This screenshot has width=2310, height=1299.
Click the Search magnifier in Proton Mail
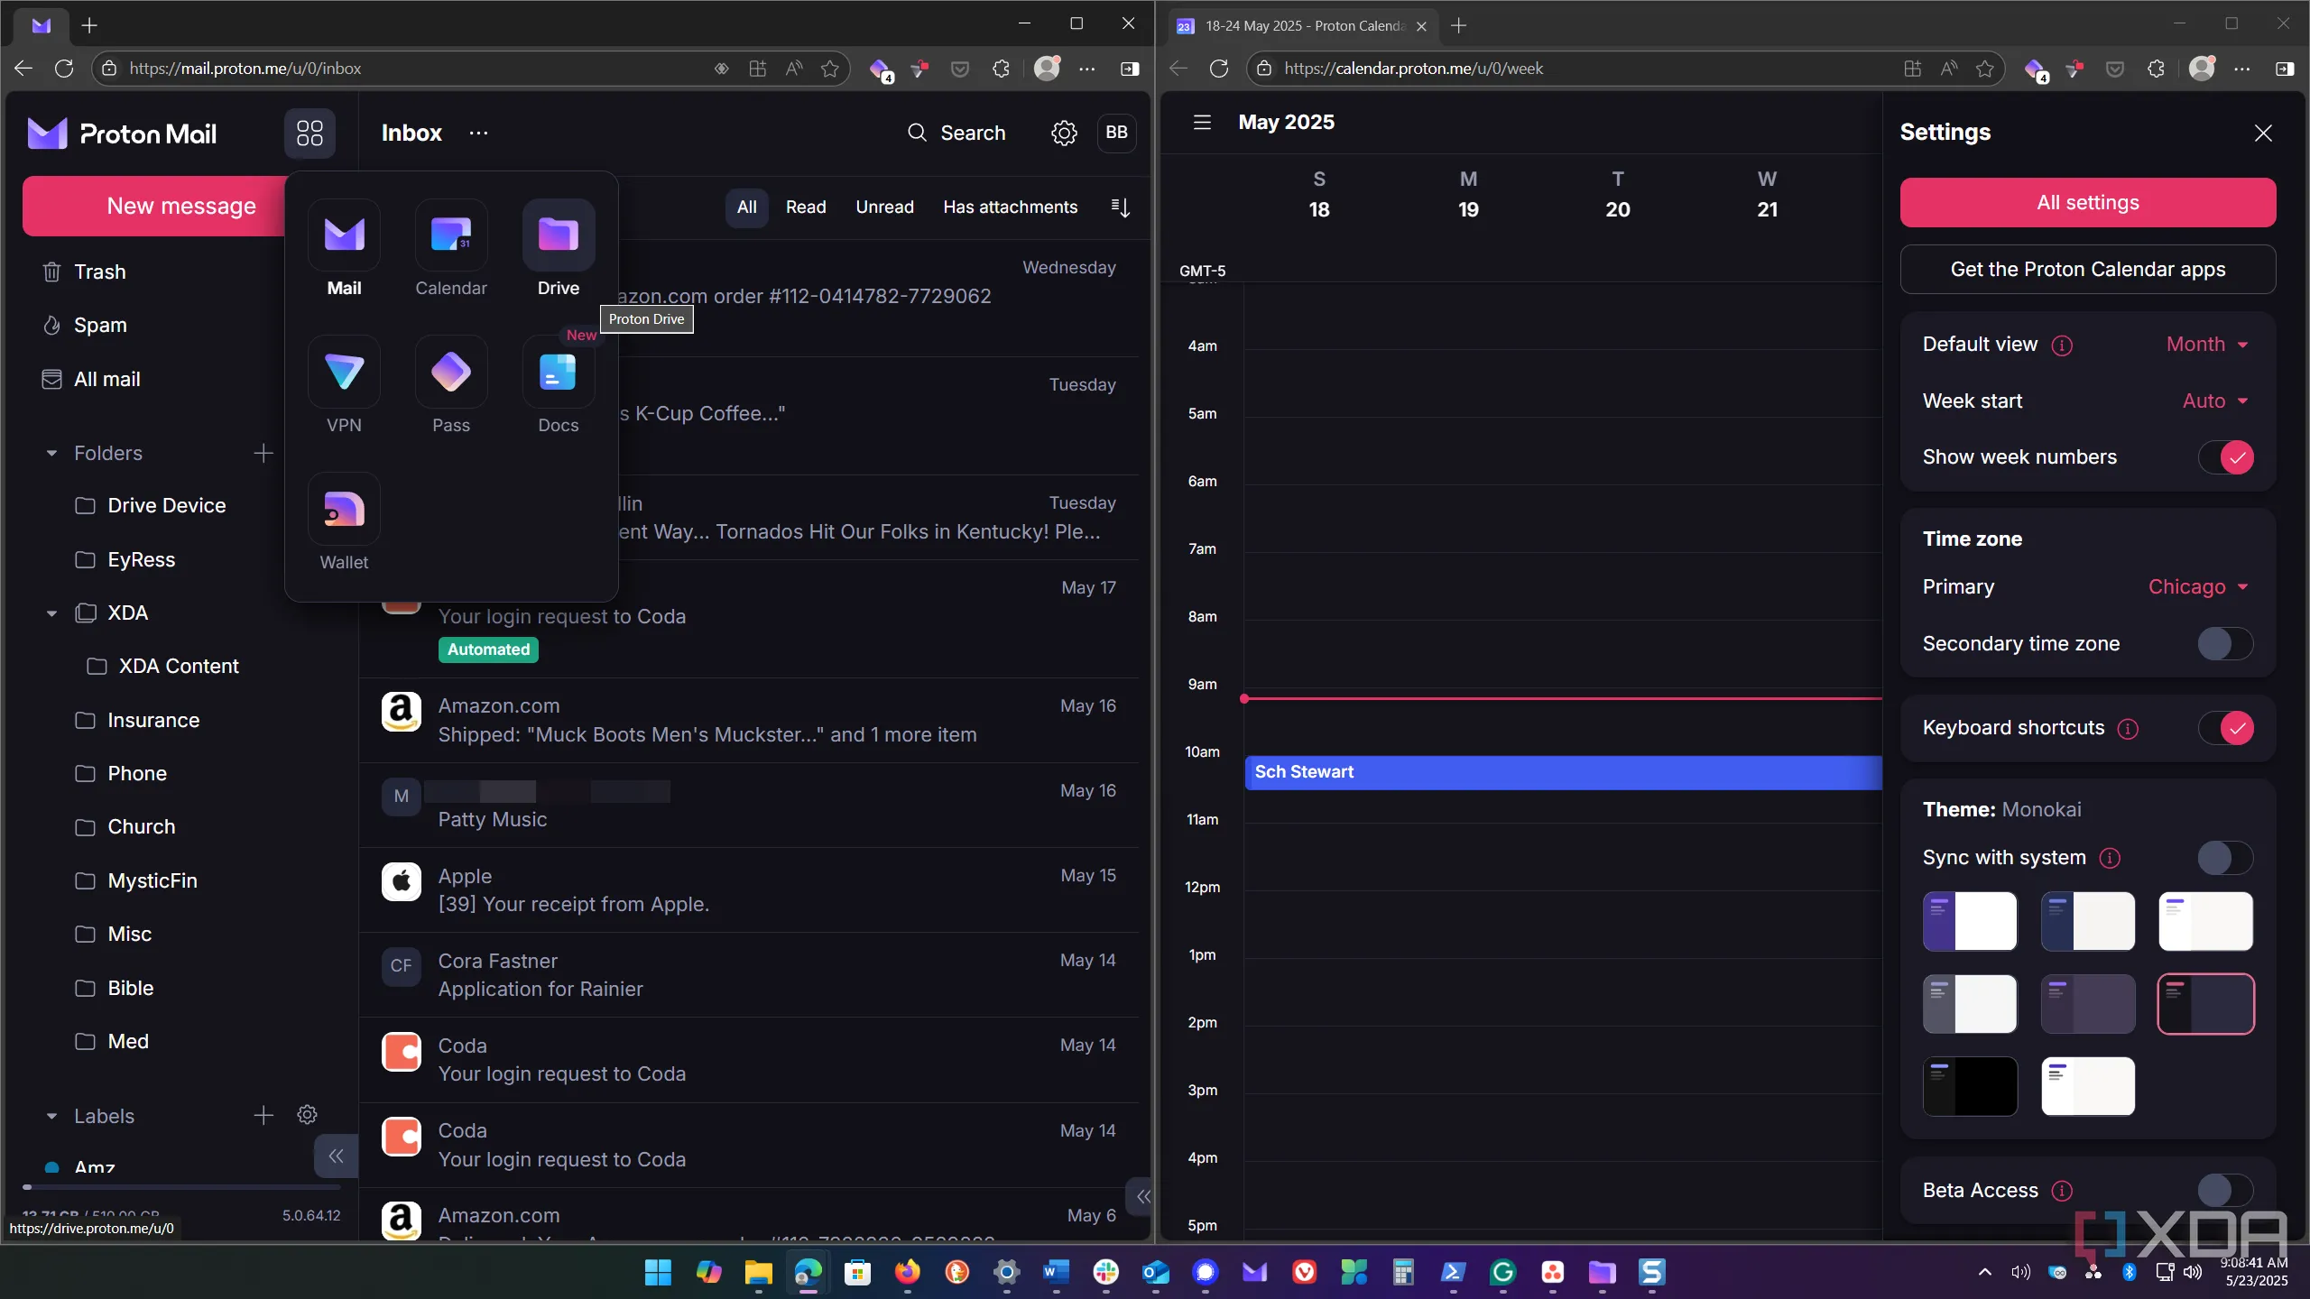click(x=917, y=133)
